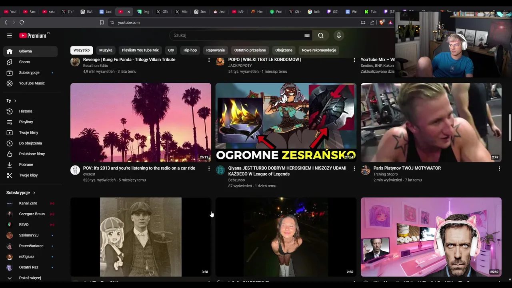Expand the Subskrypcje heading chevron
The width and height of the screenshot is (512, 288).
34,193
